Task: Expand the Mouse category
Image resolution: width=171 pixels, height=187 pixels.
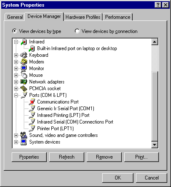Action: click(x=16, y=75)
